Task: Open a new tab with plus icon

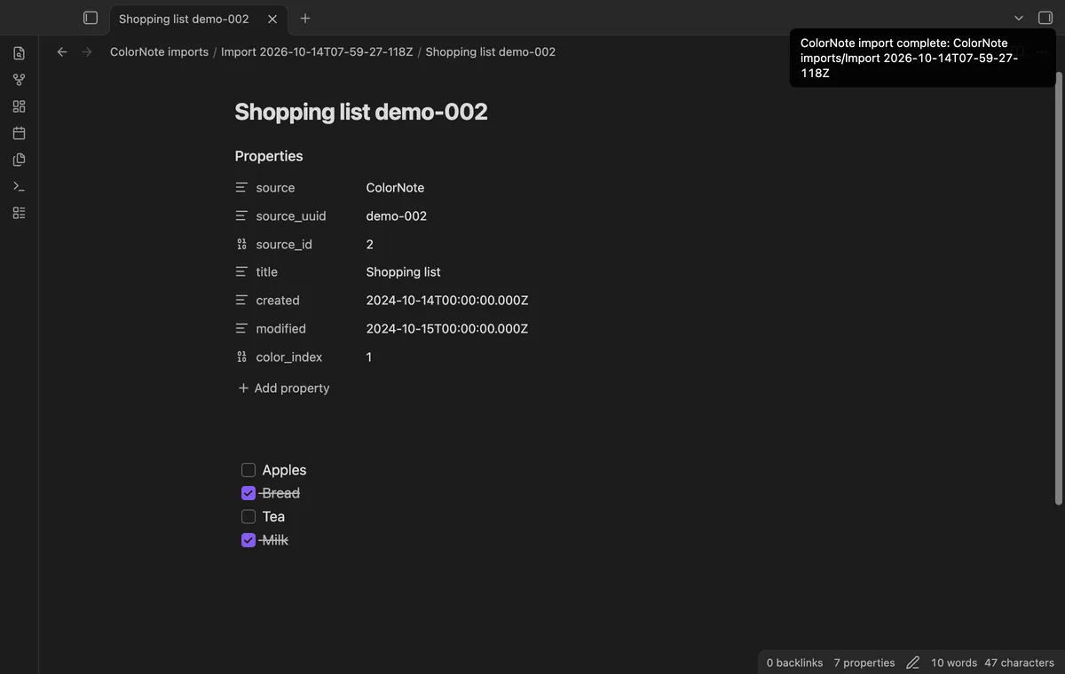Action: click(305, 18)
